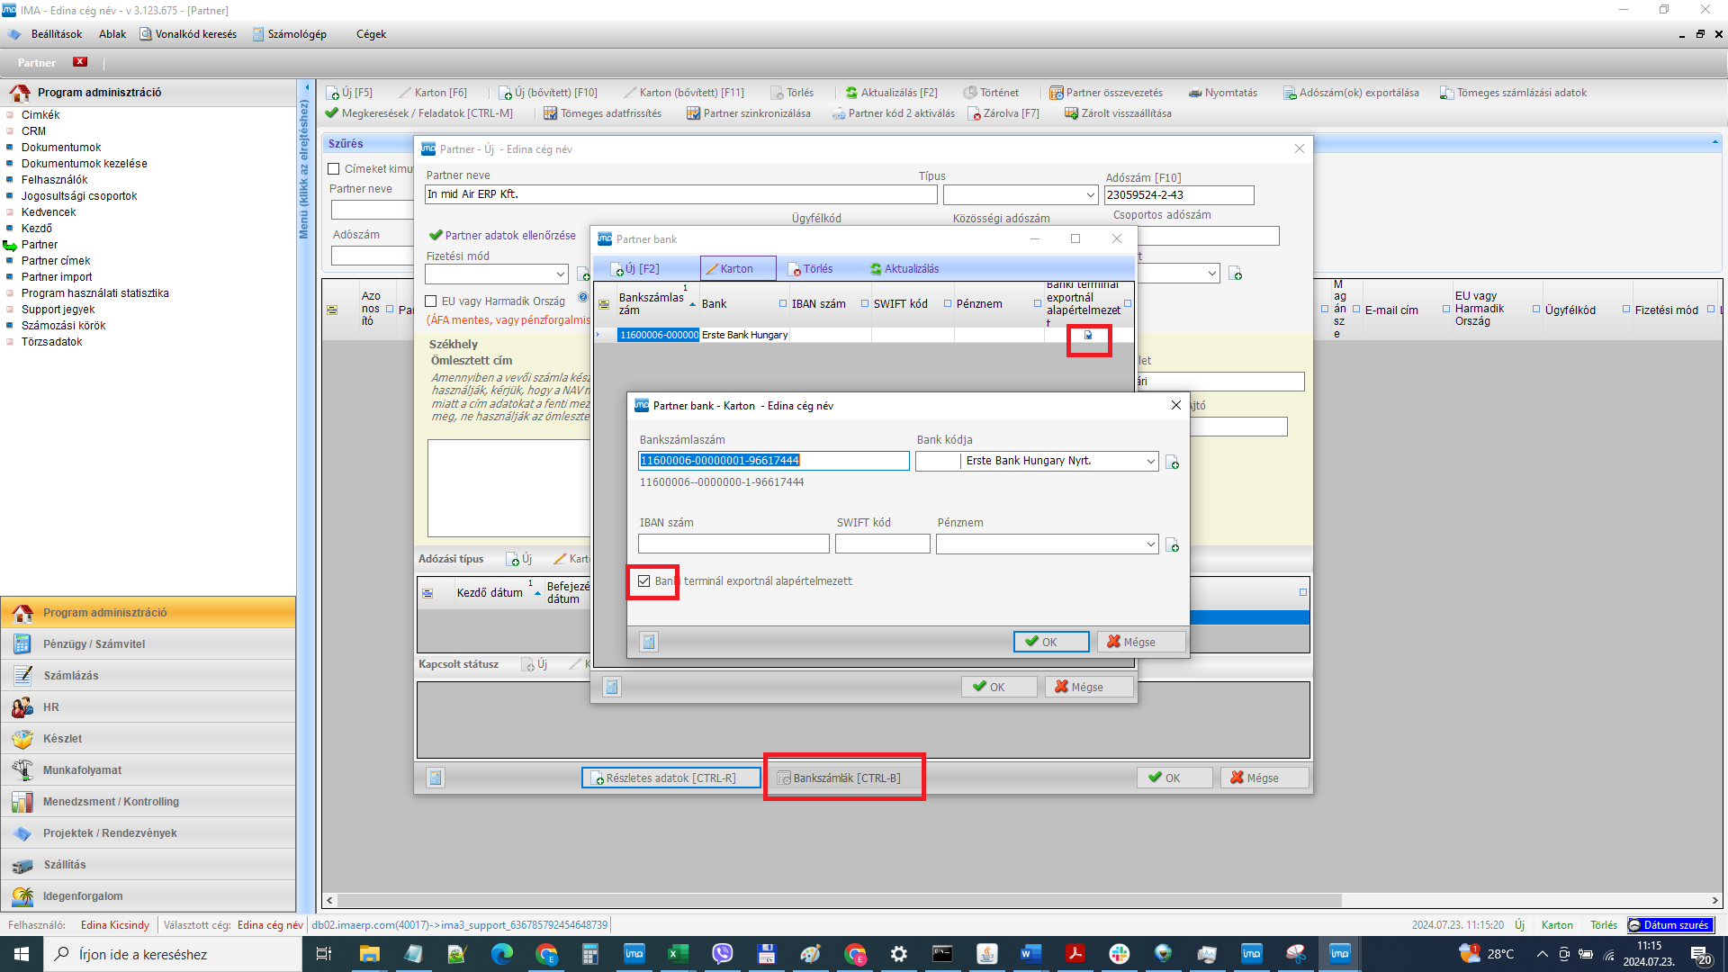Click Partner adatok ellenőrzése button
Viewport: 1728px width, 972px height.
coord(502,235)
